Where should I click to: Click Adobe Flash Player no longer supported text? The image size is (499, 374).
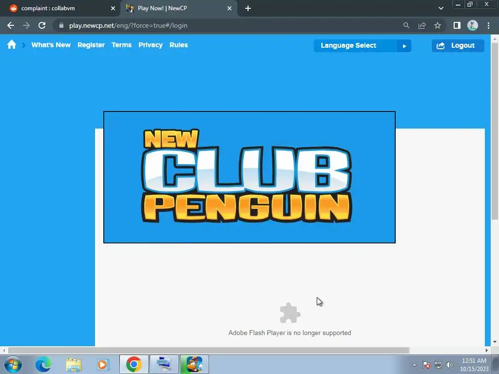pyautogui.click(x=289, y=333)
